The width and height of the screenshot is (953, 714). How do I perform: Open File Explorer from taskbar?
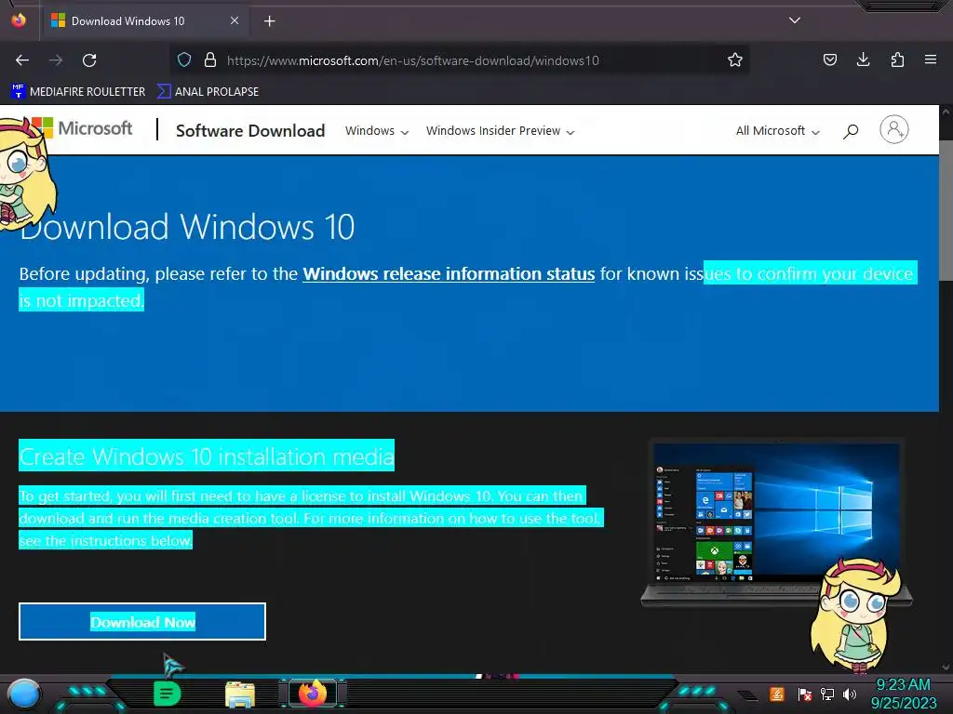click(240, 694)
